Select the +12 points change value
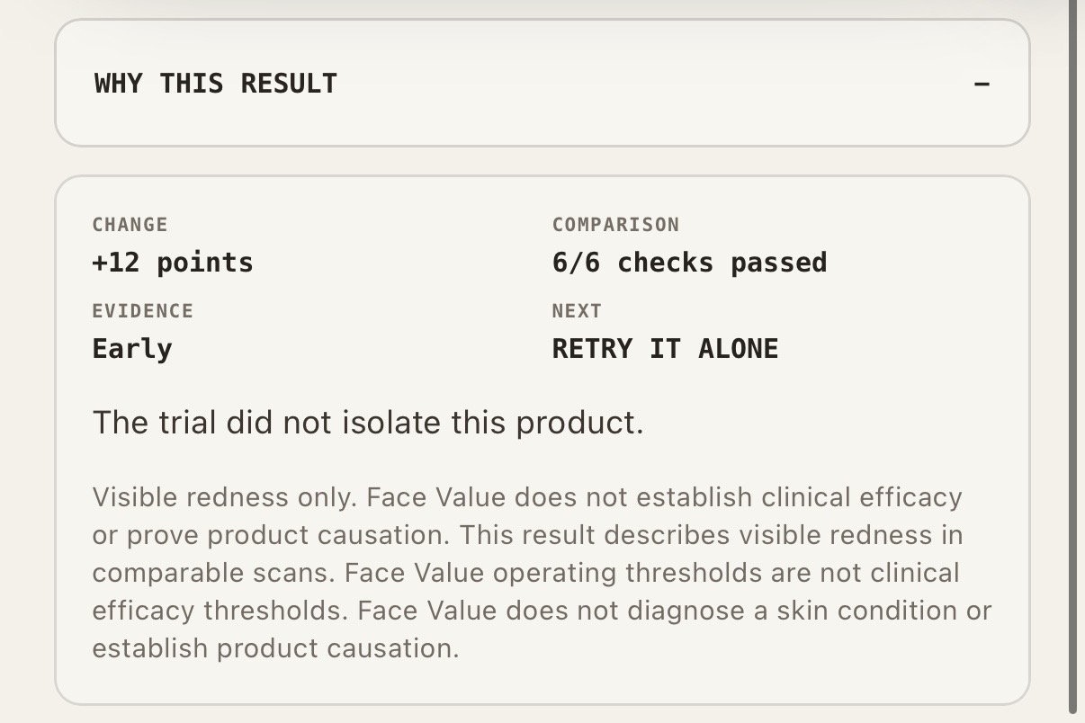Screen dimensions: 1085x723 tap(173, 263)
